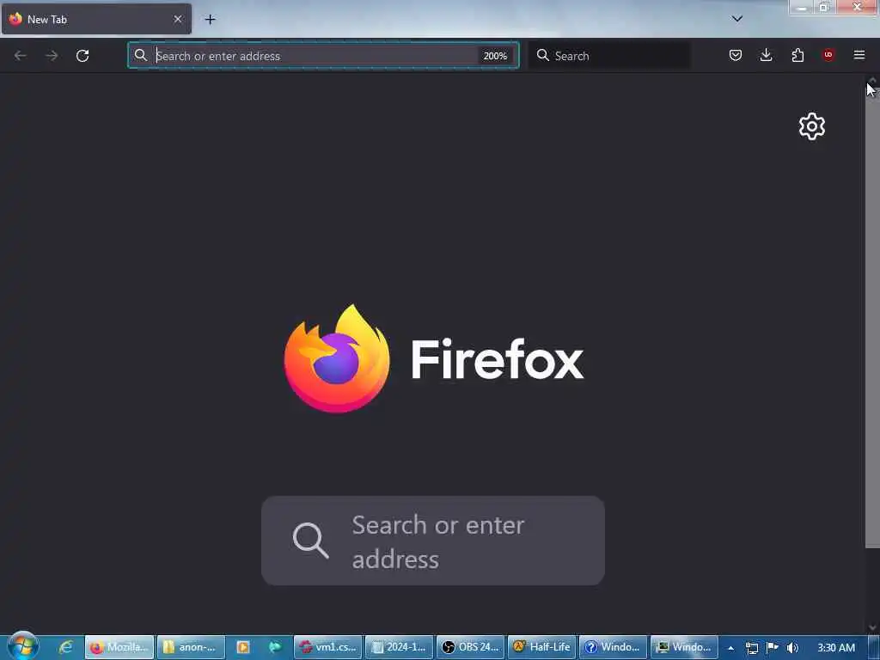This screenshot has height=660, width=880.
Task: Open the Windows Start menu
Action: 23,646
